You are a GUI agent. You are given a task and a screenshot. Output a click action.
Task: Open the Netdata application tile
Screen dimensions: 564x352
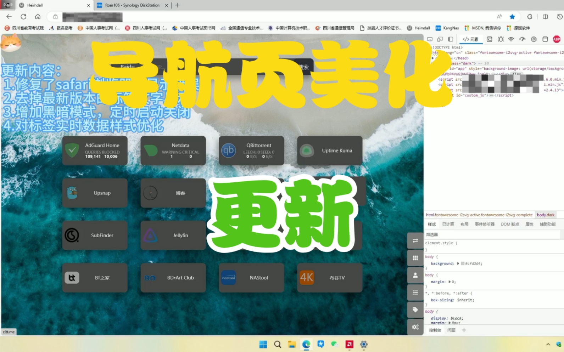173,151
